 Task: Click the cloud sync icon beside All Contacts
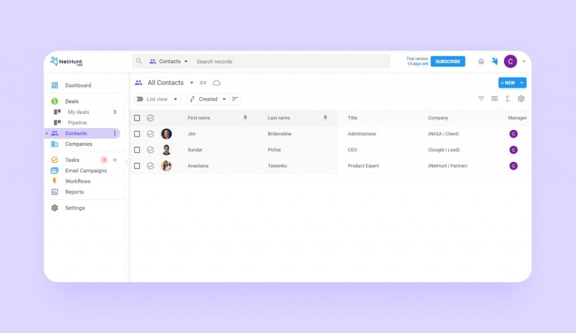pyautogui.click(x=217, y=83)
